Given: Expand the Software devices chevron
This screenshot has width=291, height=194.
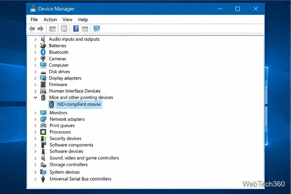Looking at the screenshot, I should coord(35,152).
